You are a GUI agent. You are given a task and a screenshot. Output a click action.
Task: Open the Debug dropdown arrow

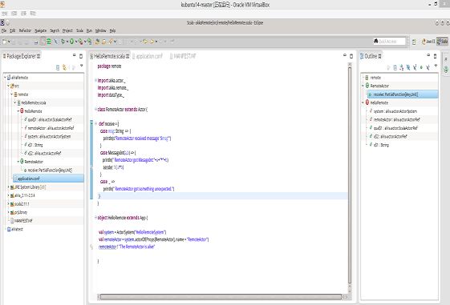(x=67, y=42)
